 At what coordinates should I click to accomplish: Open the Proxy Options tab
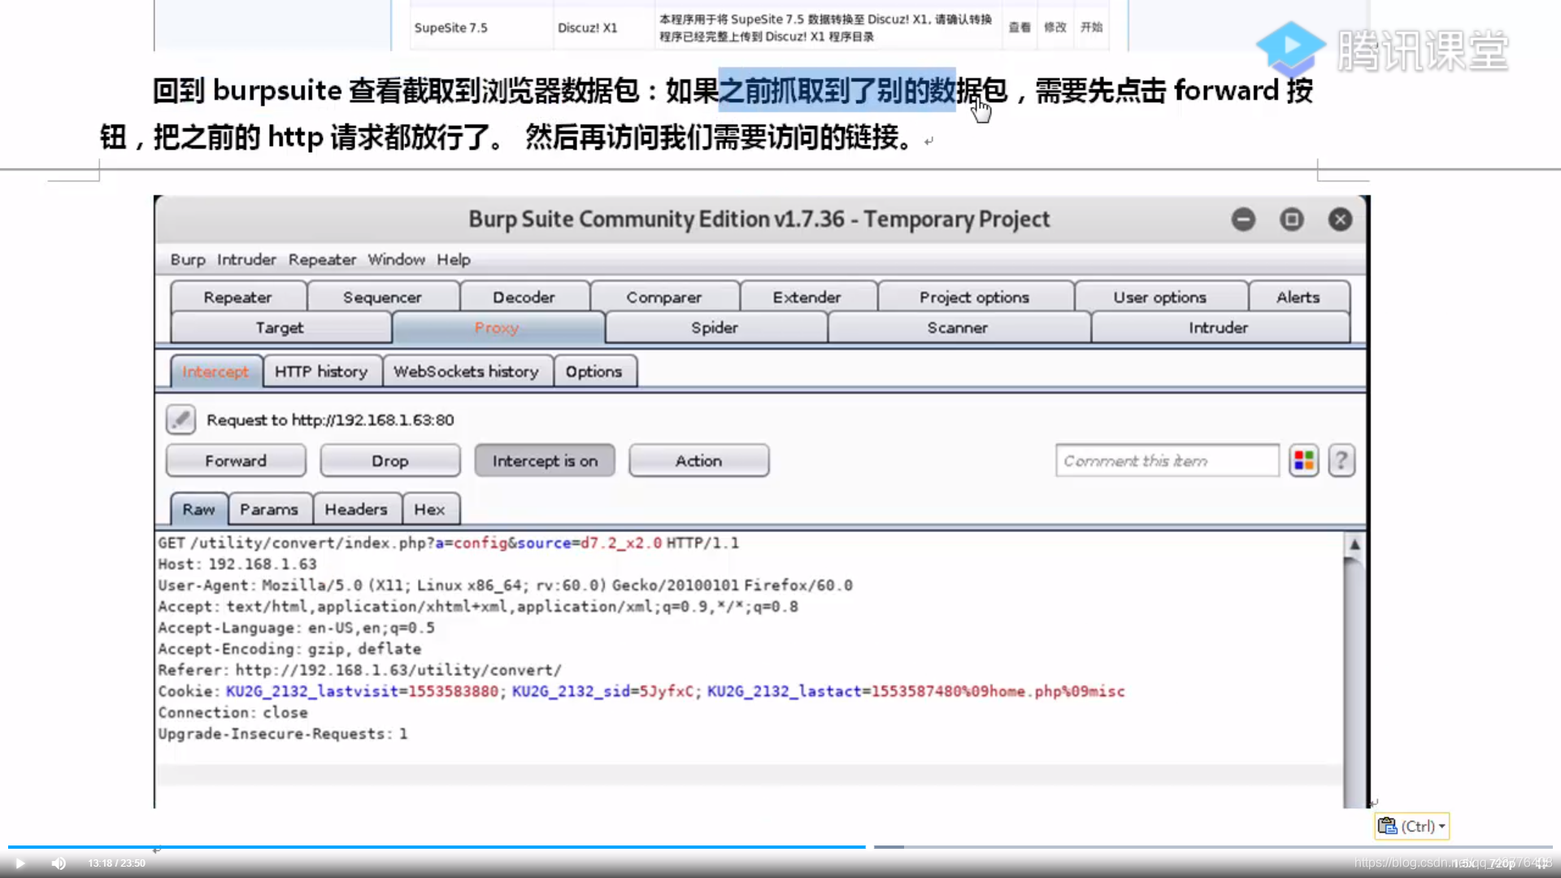(593, 371)
